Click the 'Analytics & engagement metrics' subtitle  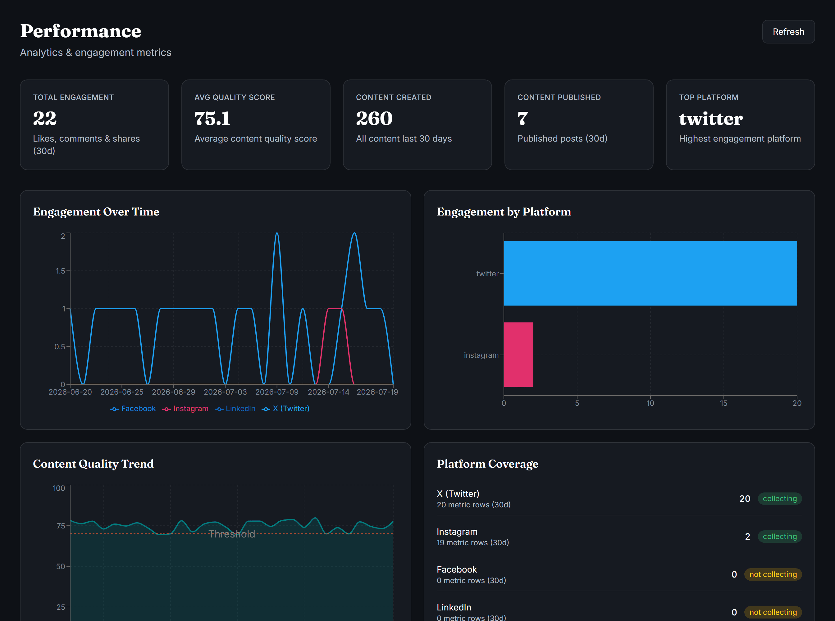click(96, 52)
